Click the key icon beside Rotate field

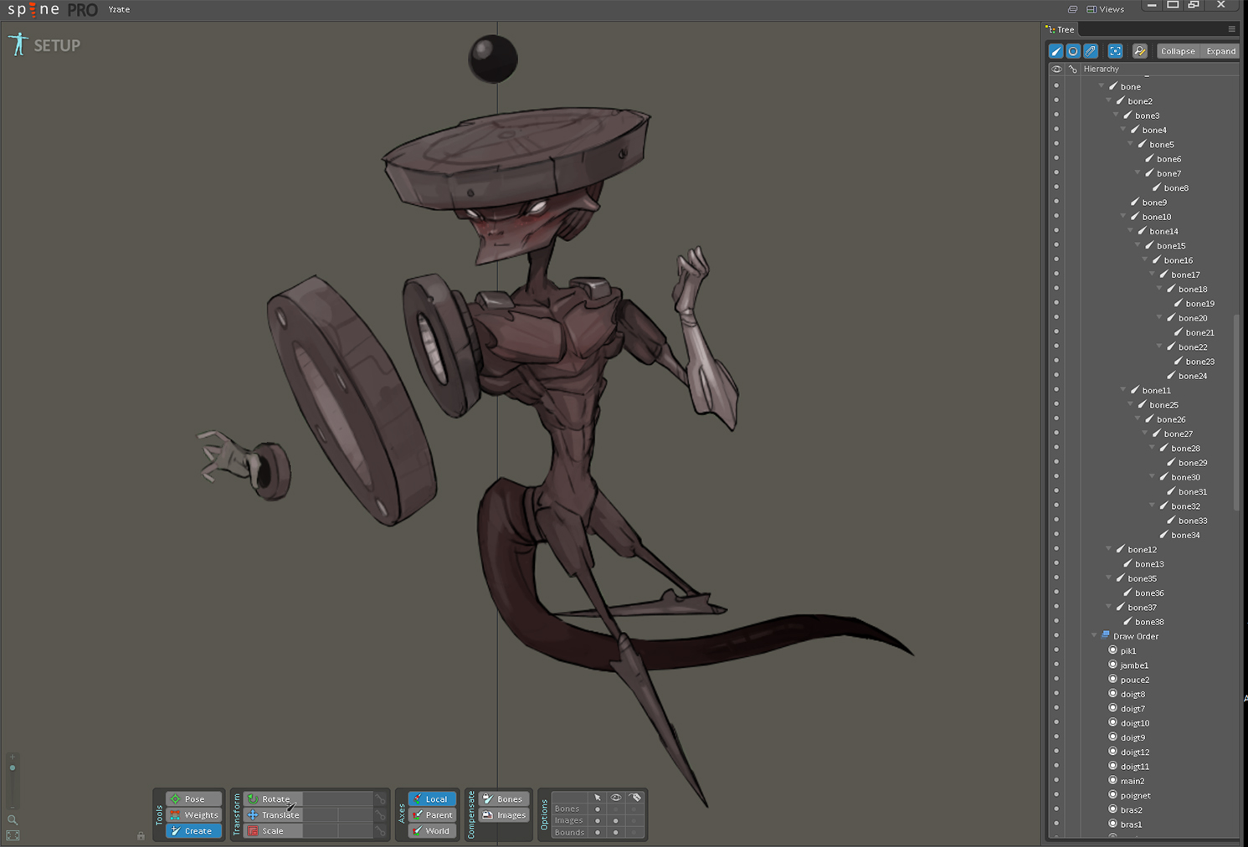(381, 798)
